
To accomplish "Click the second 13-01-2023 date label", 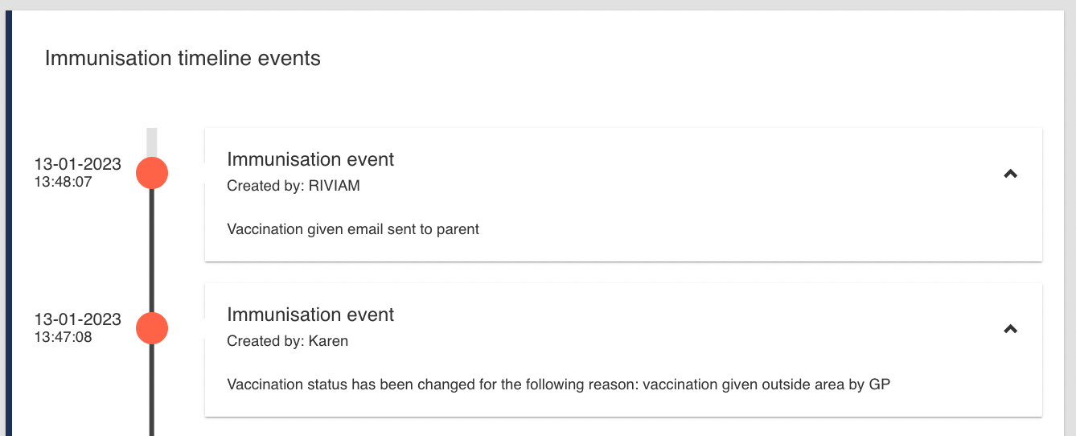I will (77, 319).
